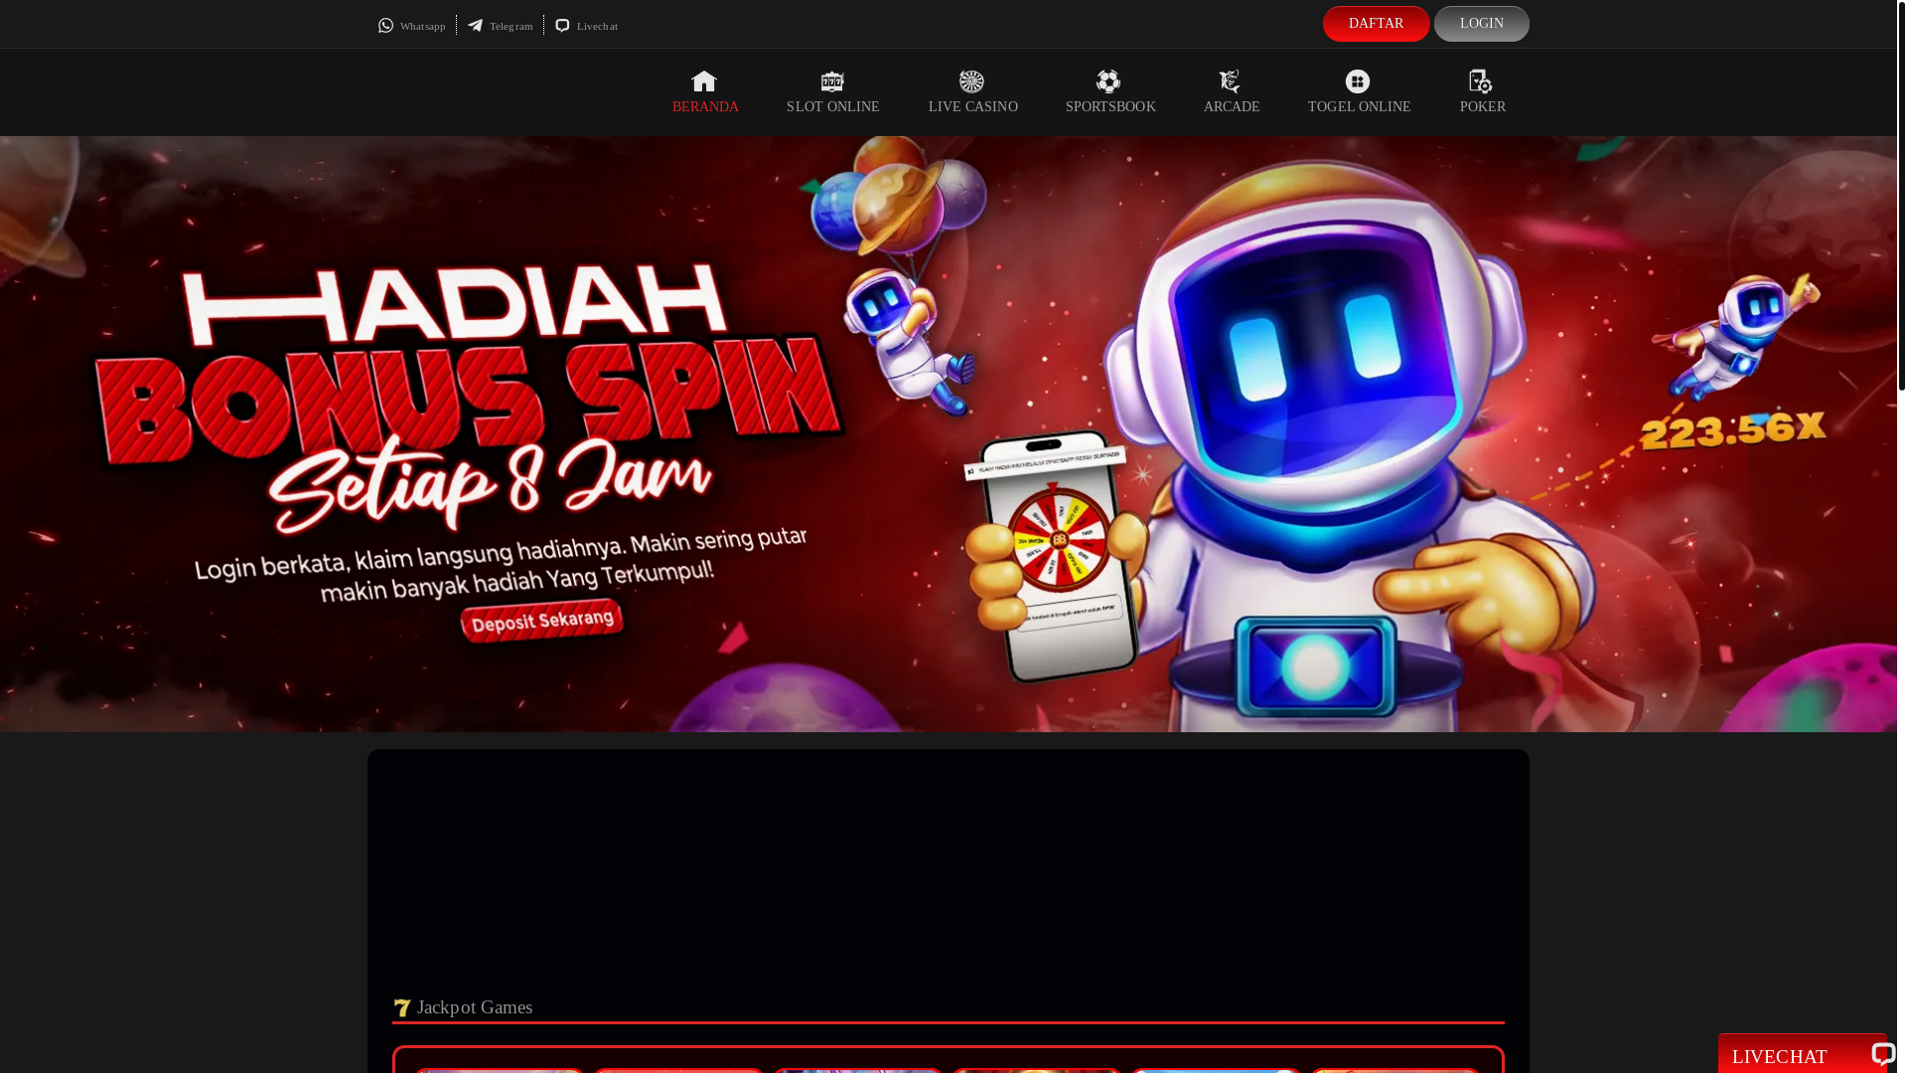Click the page vertical scrollbar
Viewport: 1907px width, 1073px height.
[x=1901, y=199]
